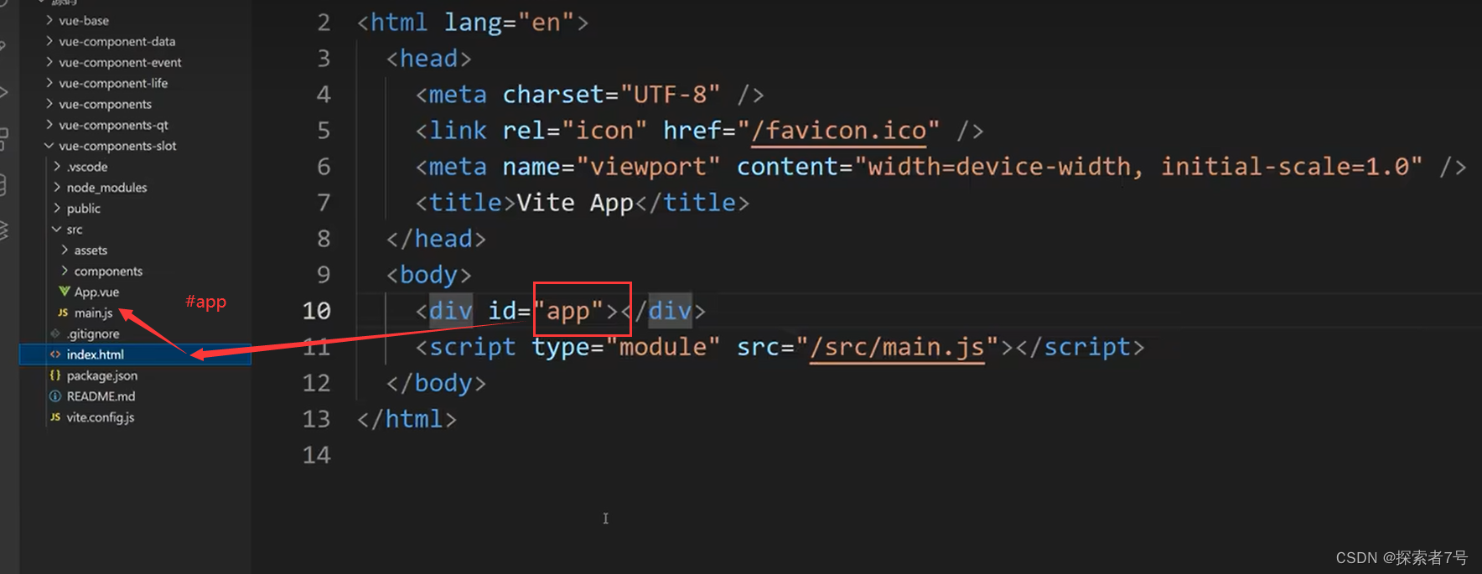The width and height of the screenshot is (1482, 574).
Task: Expand the assets folder
Action: tap(91, 251)
